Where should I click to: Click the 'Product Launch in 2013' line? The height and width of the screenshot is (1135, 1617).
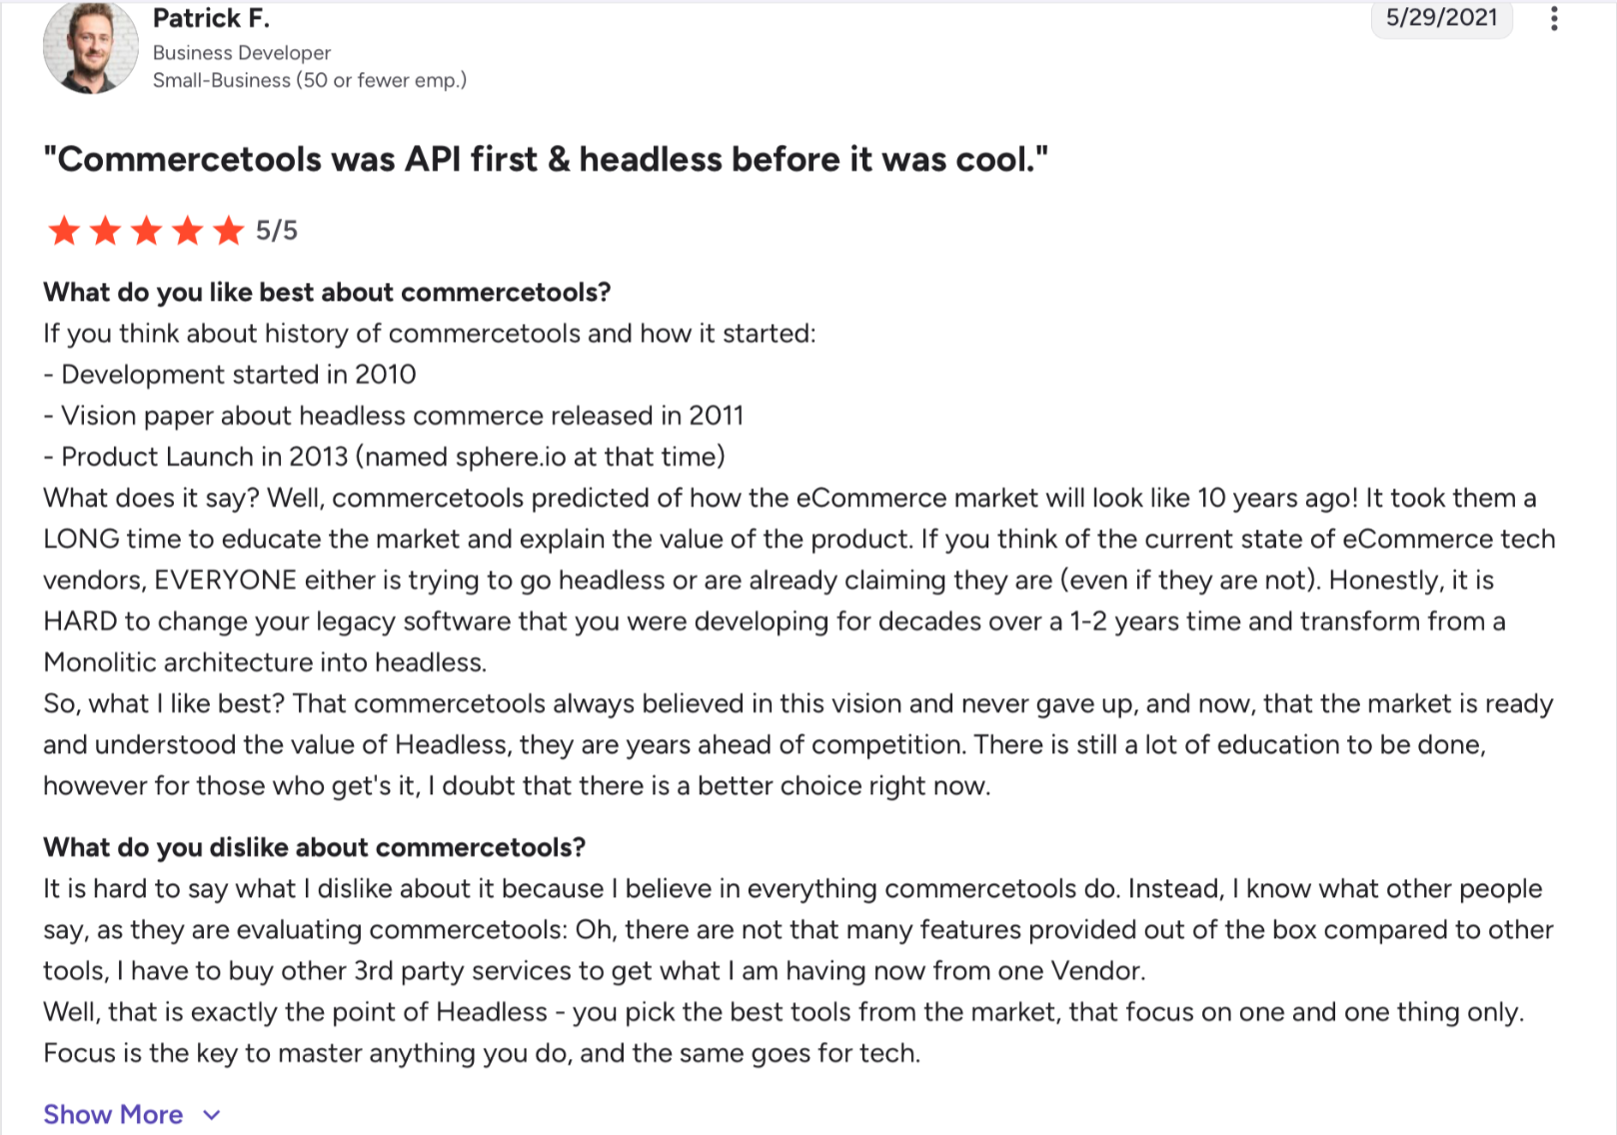pyautogui.click(x=385, y=457)
